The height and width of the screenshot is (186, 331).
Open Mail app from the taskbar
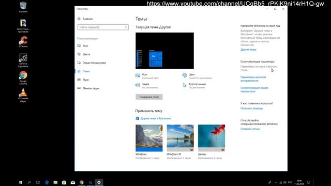[x=73, y=182]
